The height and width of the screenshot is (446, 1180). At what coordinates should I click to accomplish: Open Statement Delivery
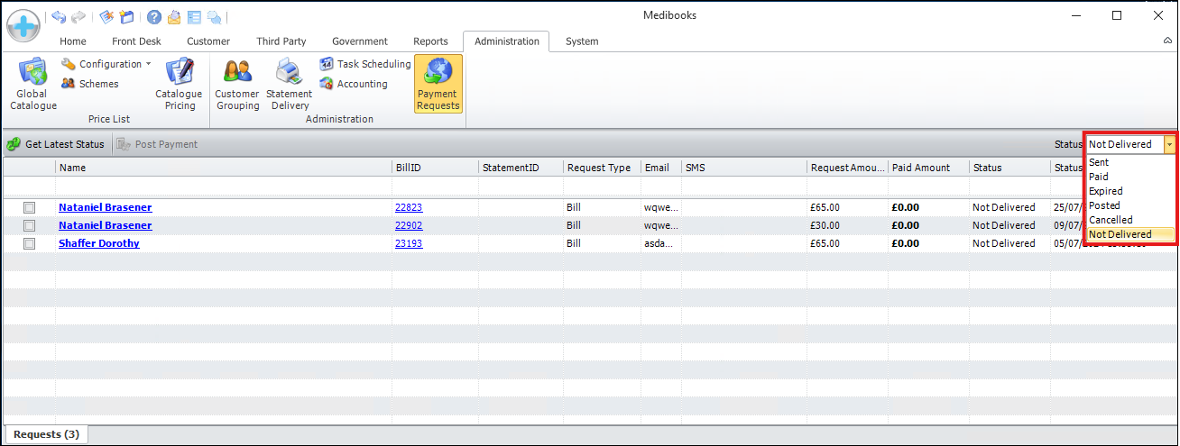[289, 84]
